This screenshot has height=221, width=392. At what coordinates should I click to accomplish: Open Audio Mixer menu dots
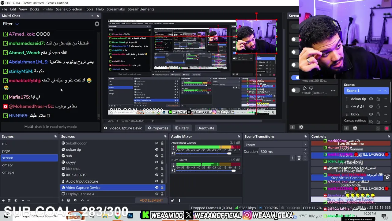(x=179, y=200)
